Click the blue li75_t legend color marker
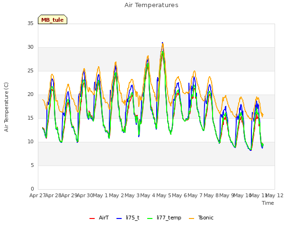 click(x=119, y=218)
